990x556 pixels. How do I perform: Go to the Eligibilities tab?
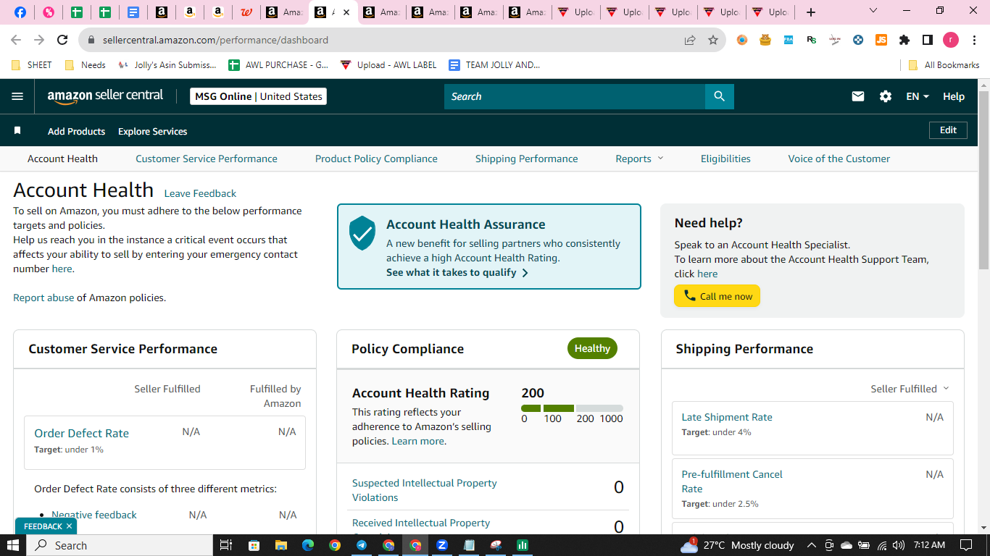coord(725,159)
